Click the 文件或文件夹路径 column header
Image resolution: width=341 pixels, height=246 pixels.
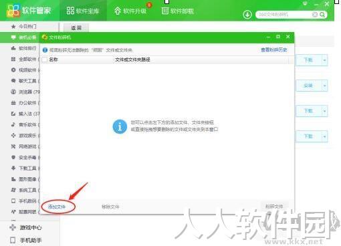pos(132,59)
